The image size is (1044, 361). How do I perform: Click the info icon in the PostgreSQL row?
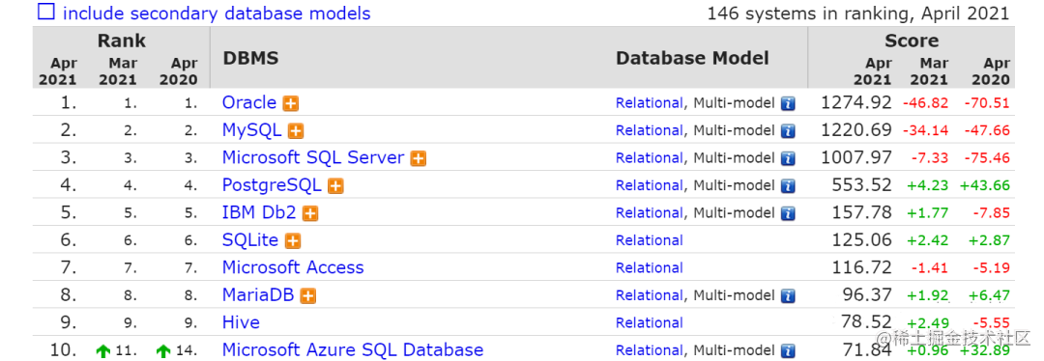(x=789, y=186)
